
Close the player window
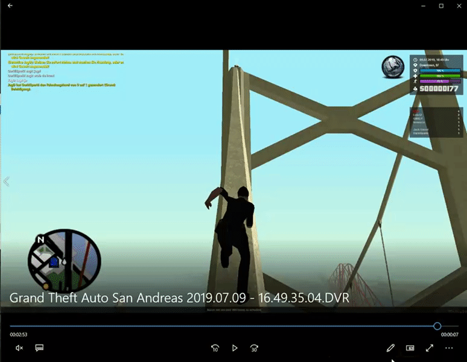pos(459,6)
